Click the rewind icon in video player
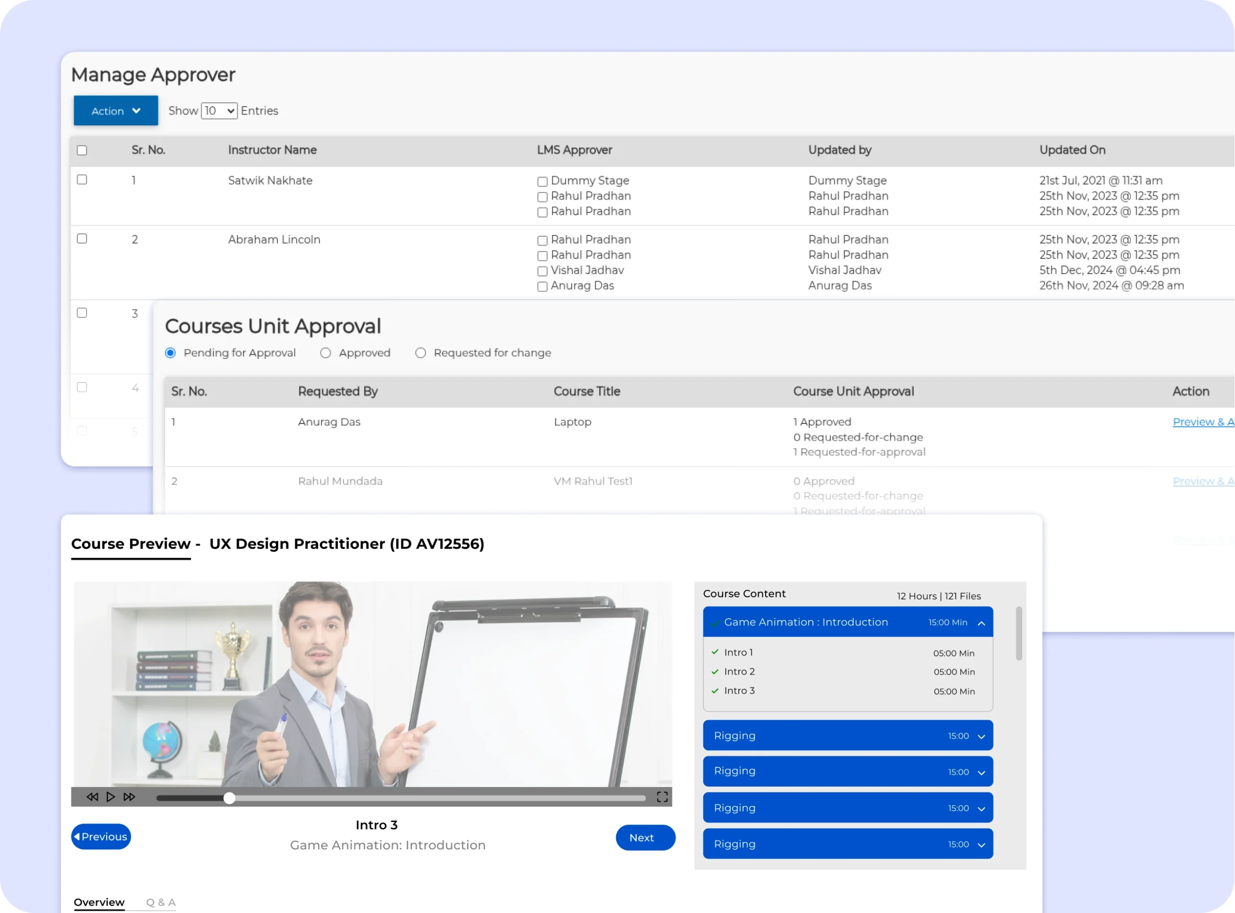This screenshot has width=1235, height=913. [92, 797]
